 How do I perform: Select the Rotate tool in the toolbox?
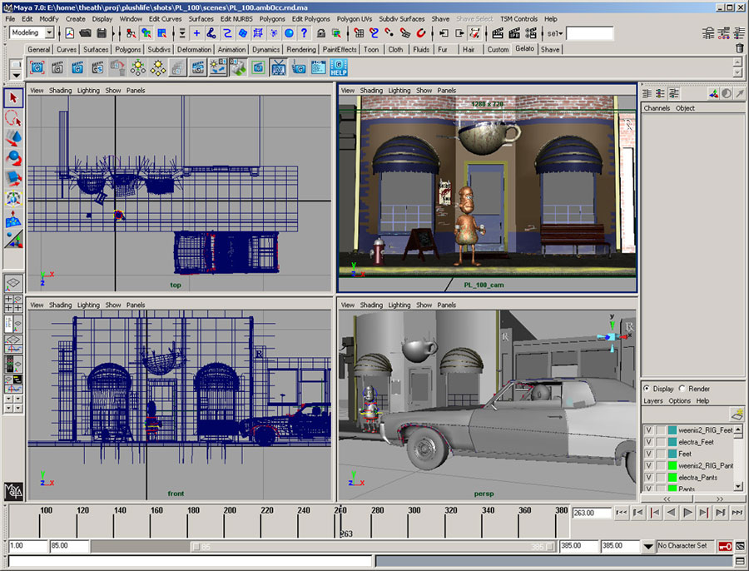[13, 158]
